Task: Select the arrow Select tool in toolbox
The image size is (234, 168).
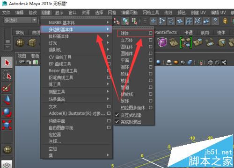Action: pos(7,63)
